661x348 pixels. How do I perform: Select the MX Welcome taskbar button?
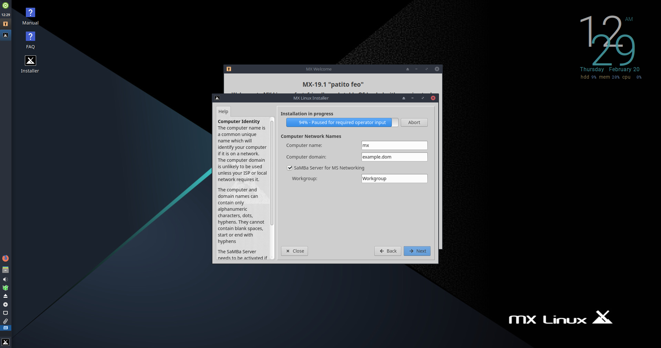[x=5, y=24]
